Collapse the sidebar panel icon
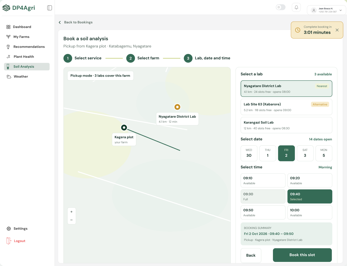Image resolution: width=347 pixels, height=266 pixels. pos(50,8)
